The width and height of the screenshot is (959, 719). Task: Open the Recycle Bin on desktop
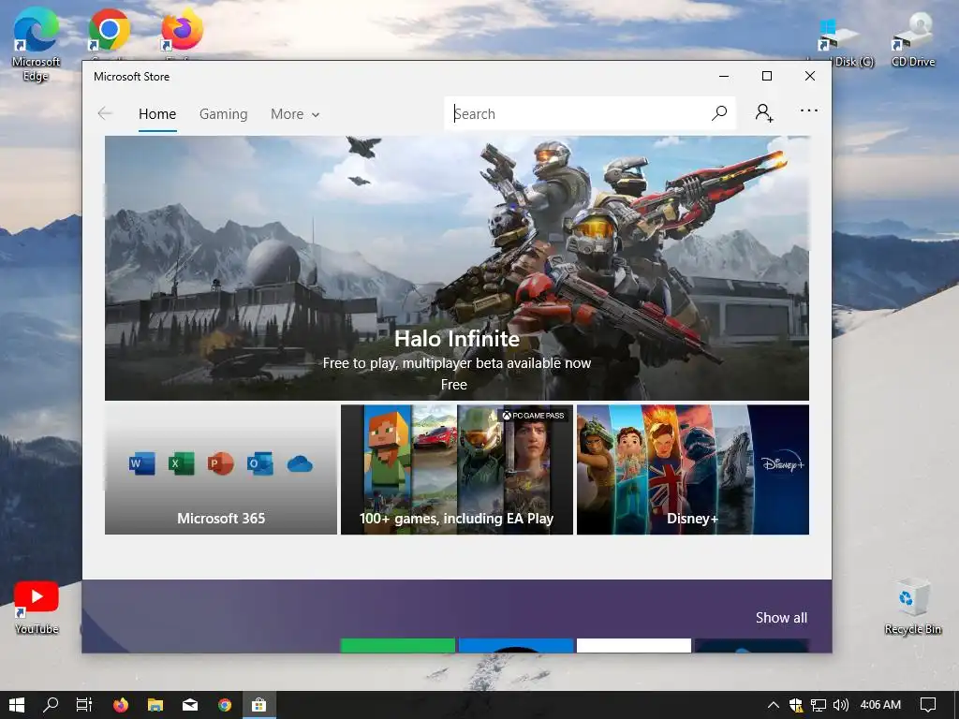click(x=912, y=607)
